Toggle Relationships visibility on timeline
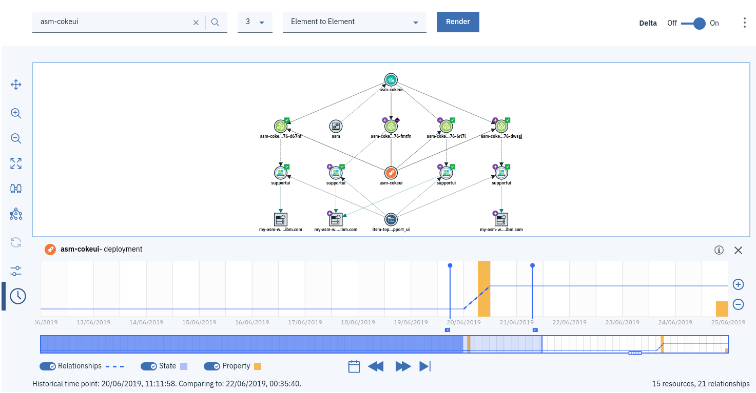The image size is (756, 393). (48, 366)
